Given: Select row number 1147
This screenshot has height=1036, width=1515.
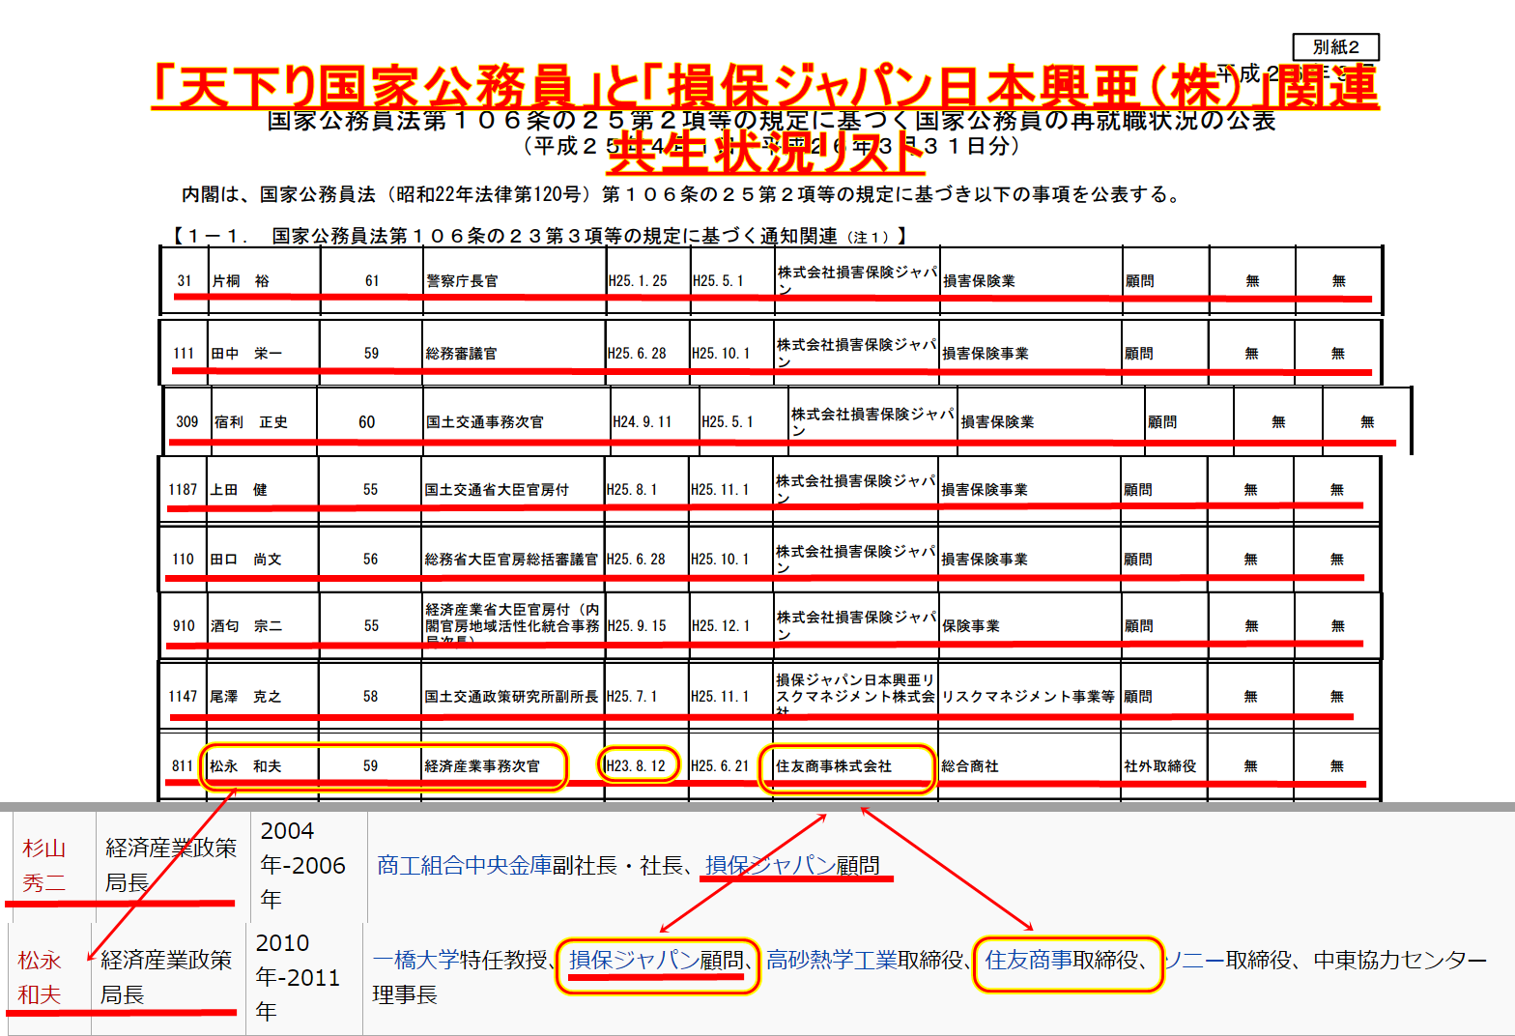Looking at the screenshot, I should pos(183,697).
